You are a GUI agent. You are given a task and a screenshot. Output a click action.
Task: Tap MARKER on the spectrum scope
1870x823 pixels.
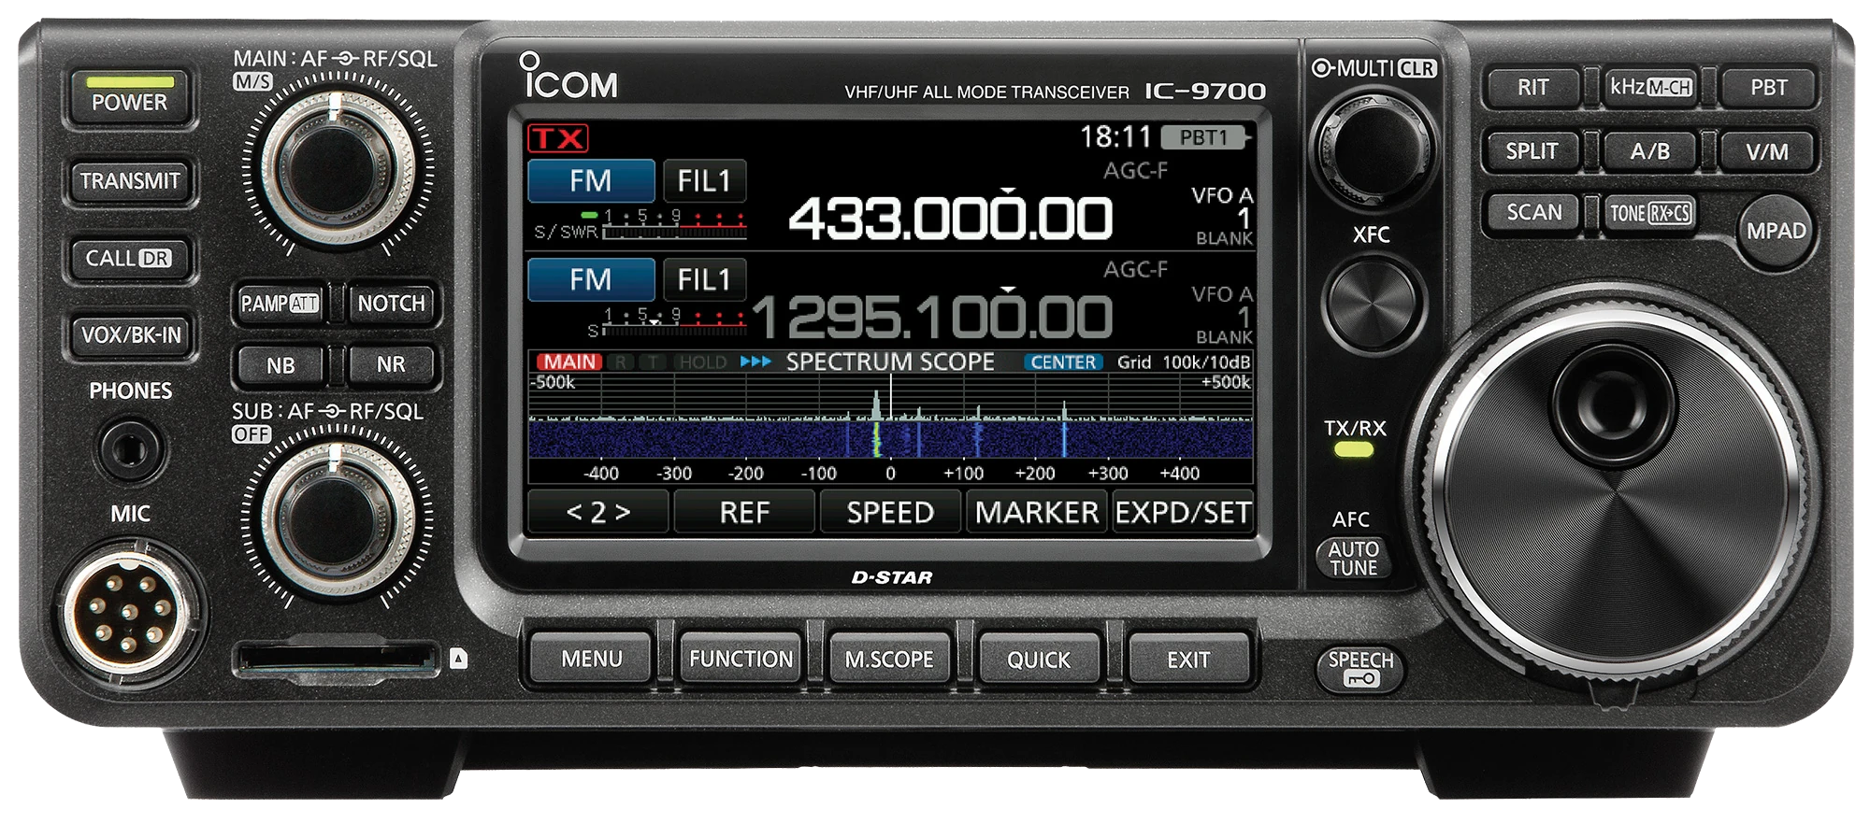point(1037,513)
